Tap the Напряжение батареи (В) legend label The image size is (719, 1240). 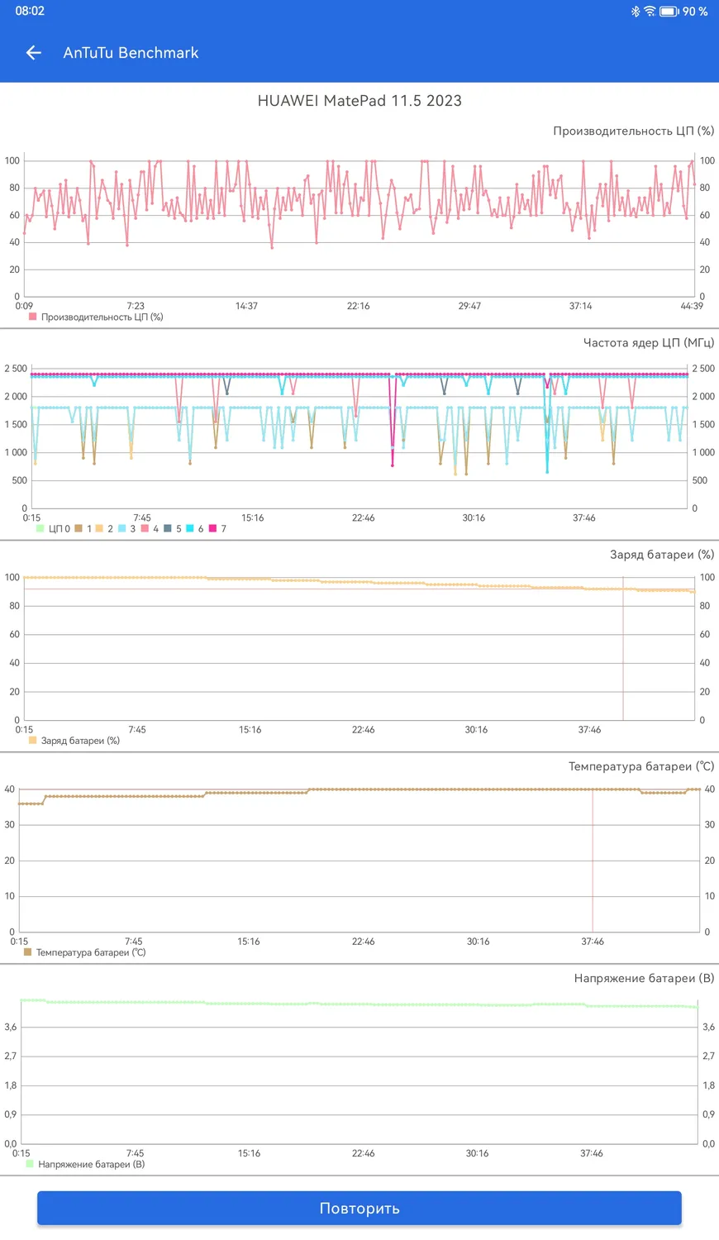[x=92, y=1164]
